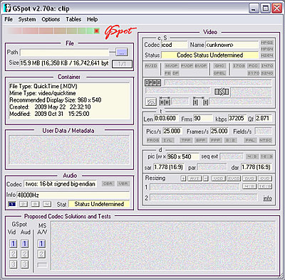
Task: Open the Help menu
Action: pyautogui.click(x=92, y=19)
